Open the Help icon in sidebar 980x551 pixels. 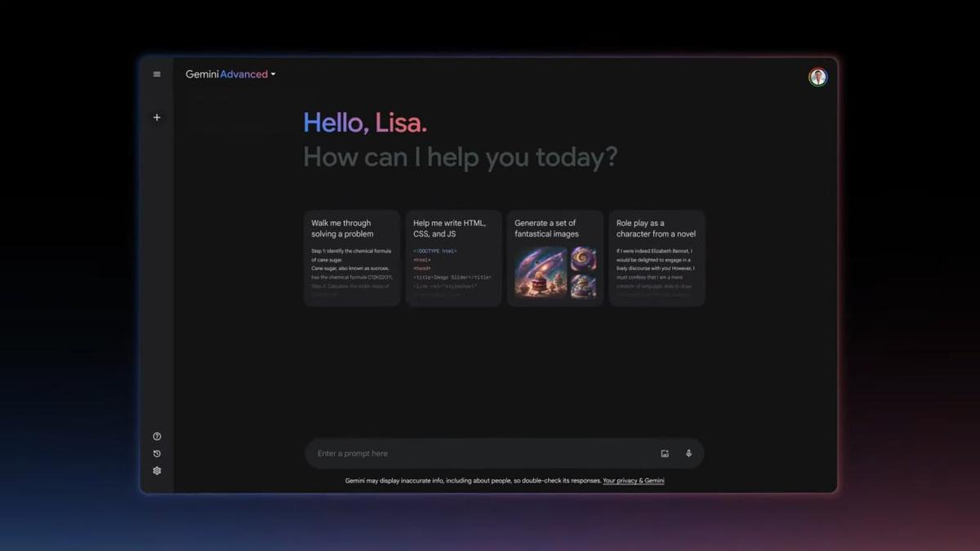[157, 437]
